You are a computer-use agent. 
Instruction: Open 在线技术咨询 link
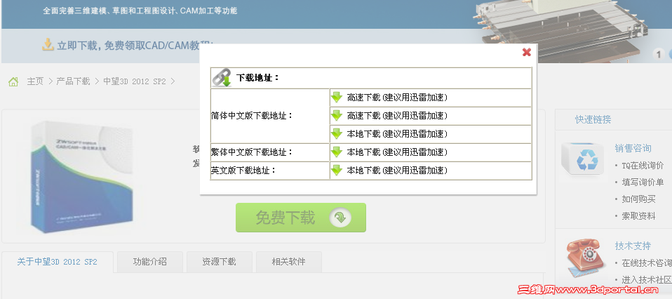pos(647,263)
